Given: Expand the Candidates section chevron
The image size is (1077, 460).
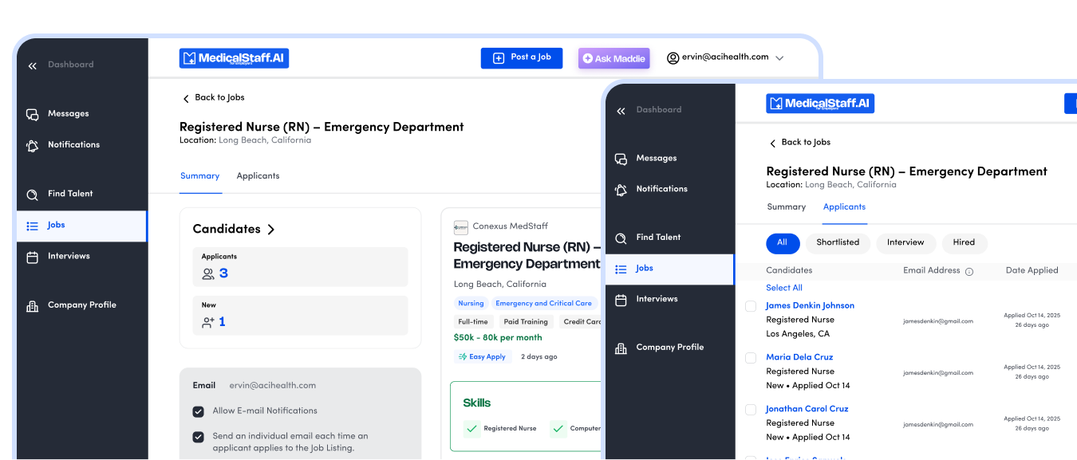Looking at the screenshot, I should [x=270, y=230].
